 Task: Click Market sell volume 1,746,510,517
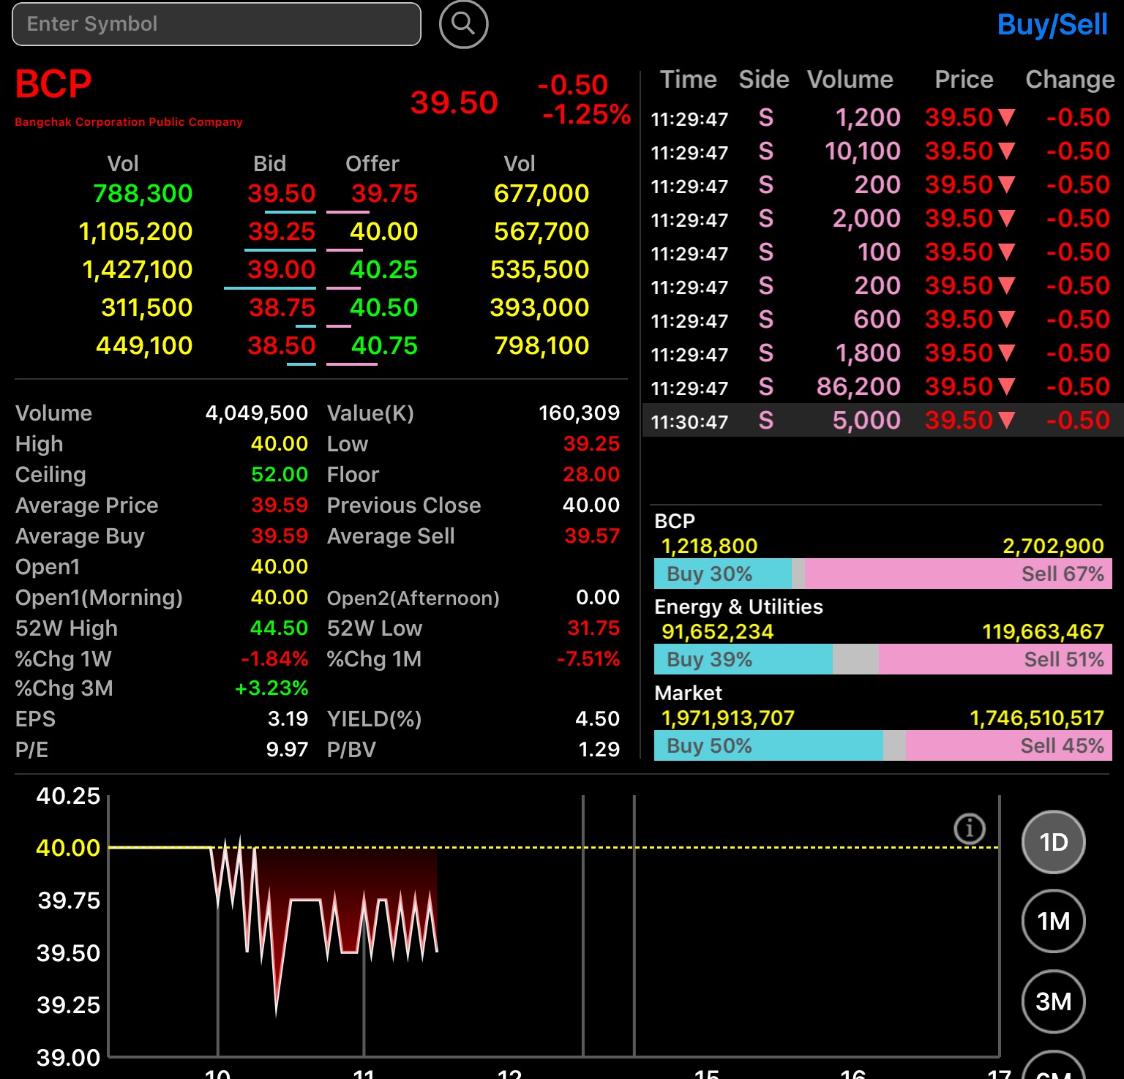pyautogui.click(x=1036, y=718)
